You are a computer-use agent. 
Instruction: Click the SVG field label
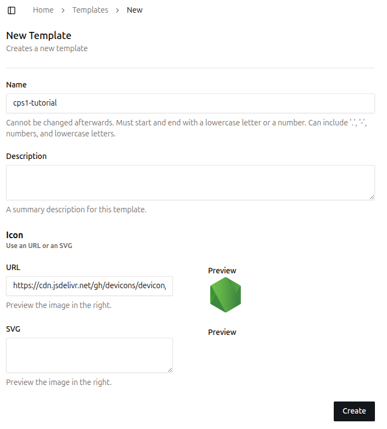click(x=13, y=329)
